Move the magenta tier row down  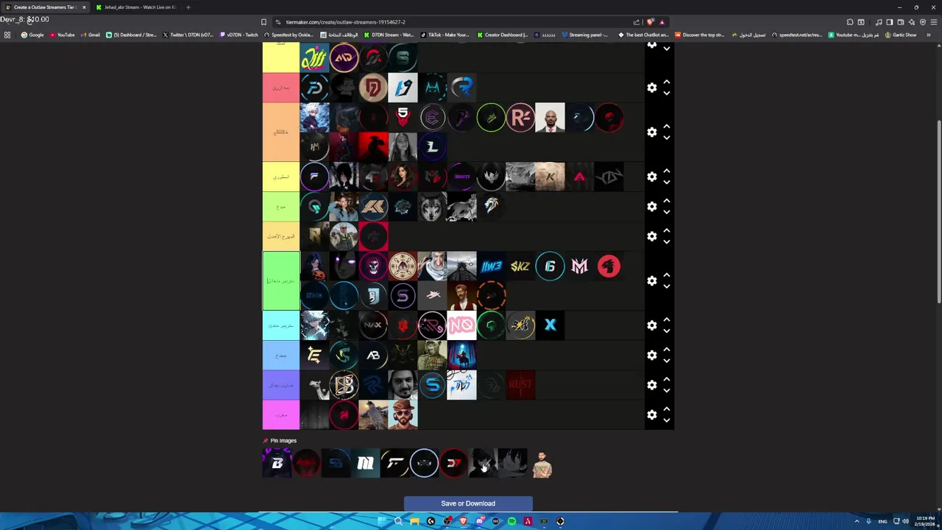pos(667,420)
